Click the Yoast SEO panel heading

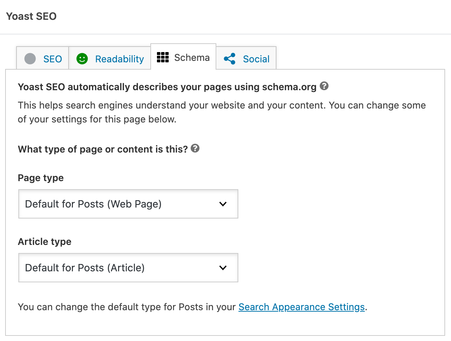click(31, 16)
